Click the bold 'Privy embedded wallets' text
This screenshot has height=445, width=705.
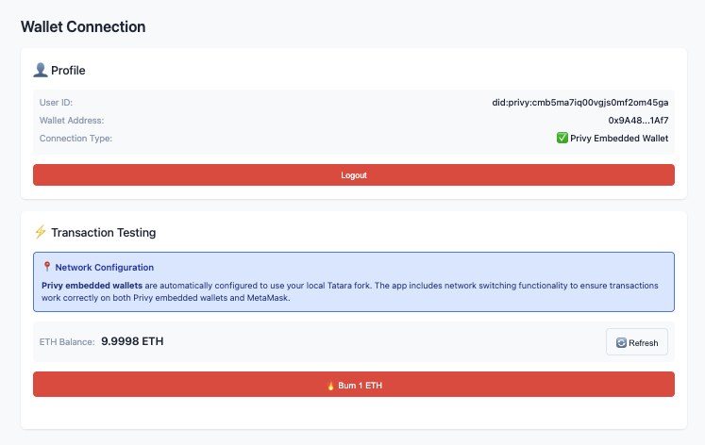(92, 285)
